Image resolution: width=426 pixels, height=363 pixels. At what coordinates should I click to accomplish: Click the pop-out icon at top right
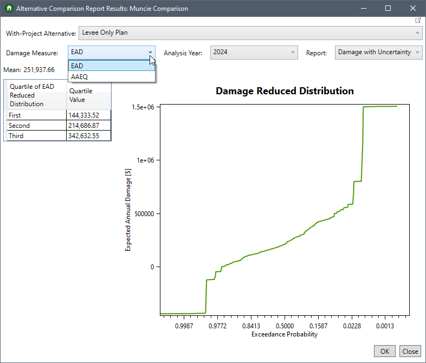coord(418,20)
